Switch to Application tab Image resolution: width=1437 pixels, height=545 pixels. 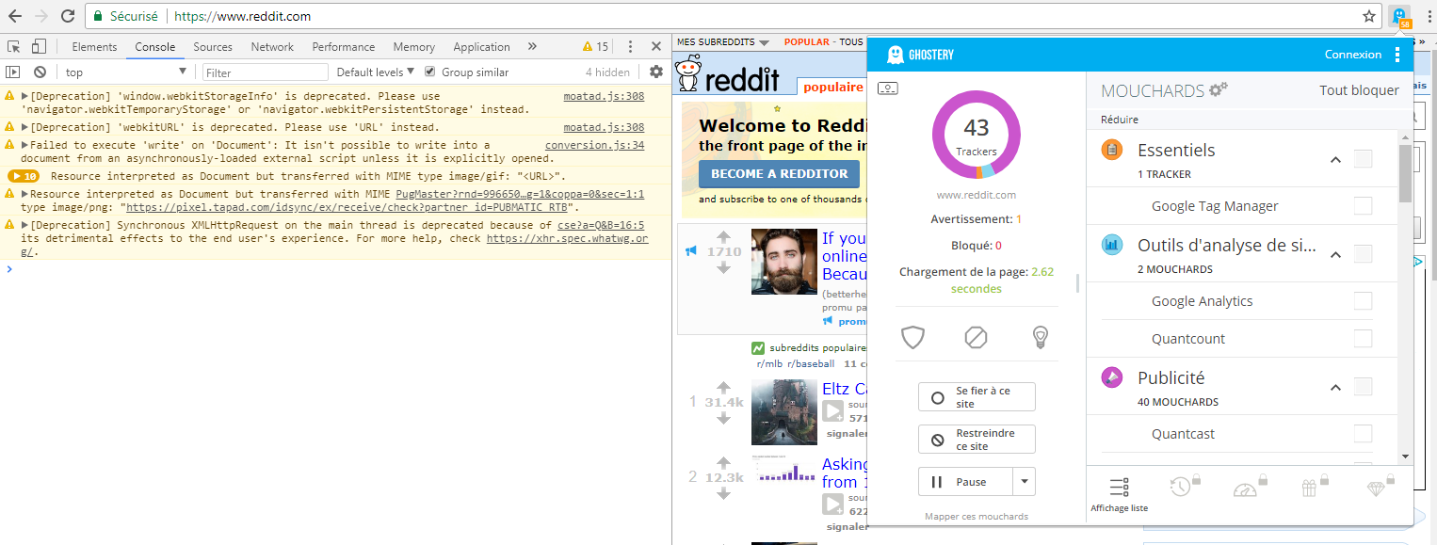[x=481, y=46]
